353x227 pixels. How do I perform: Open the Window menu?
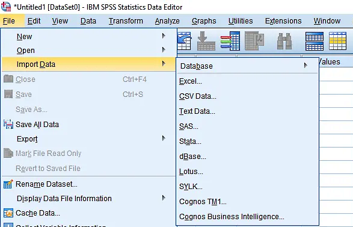tap(327, 21)
